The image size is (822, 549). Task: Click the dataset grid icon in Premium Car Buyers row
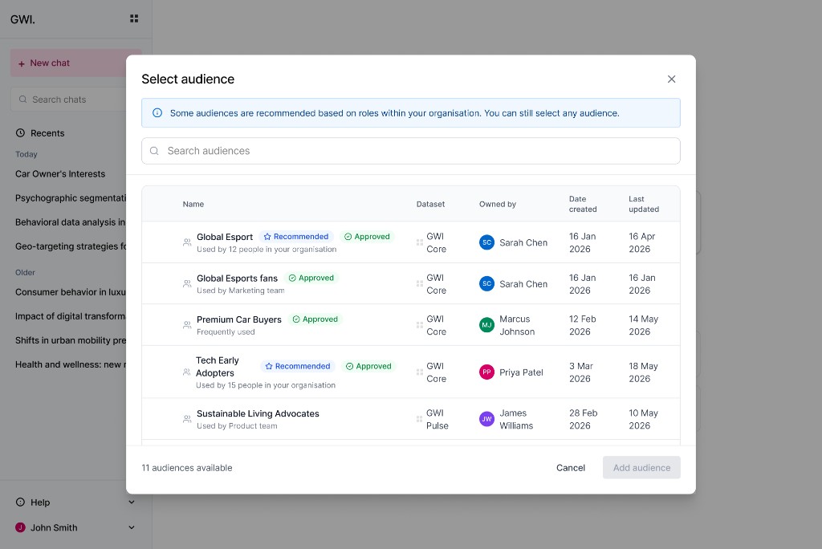[x=419, y=325]
